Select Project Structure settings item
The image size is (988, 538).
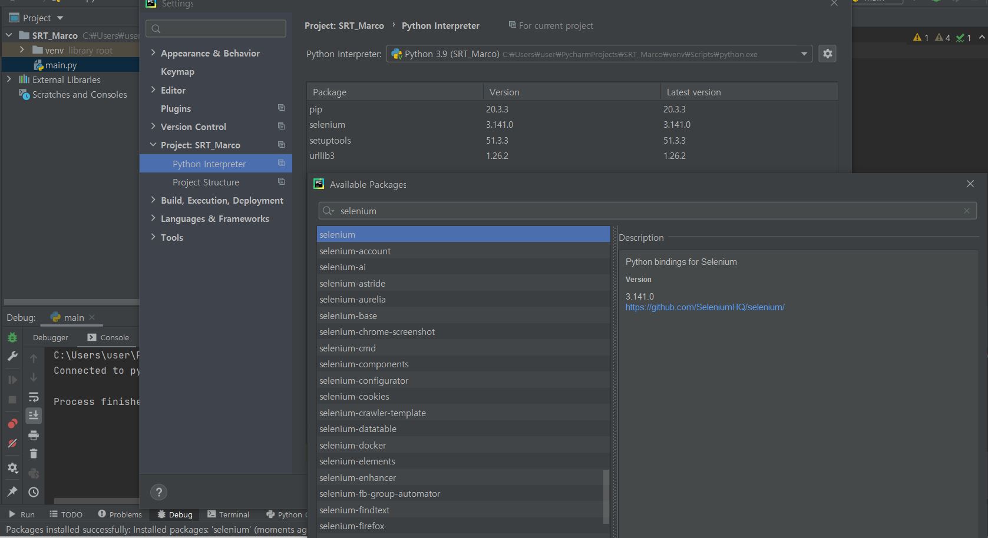click(206, 182)
